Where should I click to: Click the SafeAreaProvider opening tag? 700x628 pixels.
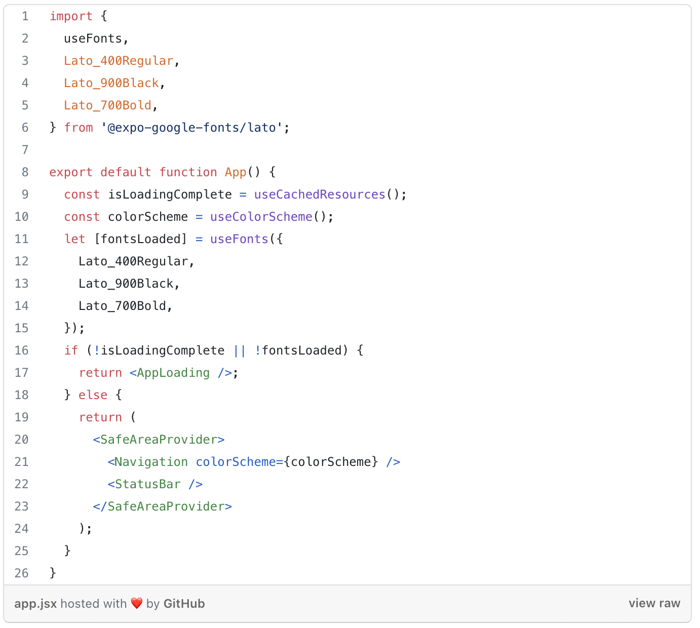click(159, 439)
